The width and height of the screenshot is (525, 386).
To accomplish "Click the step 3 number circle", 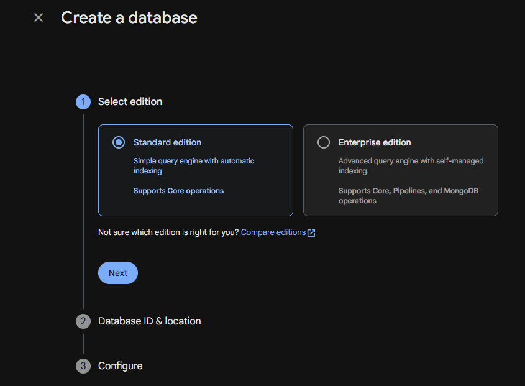I will (83, 366).
